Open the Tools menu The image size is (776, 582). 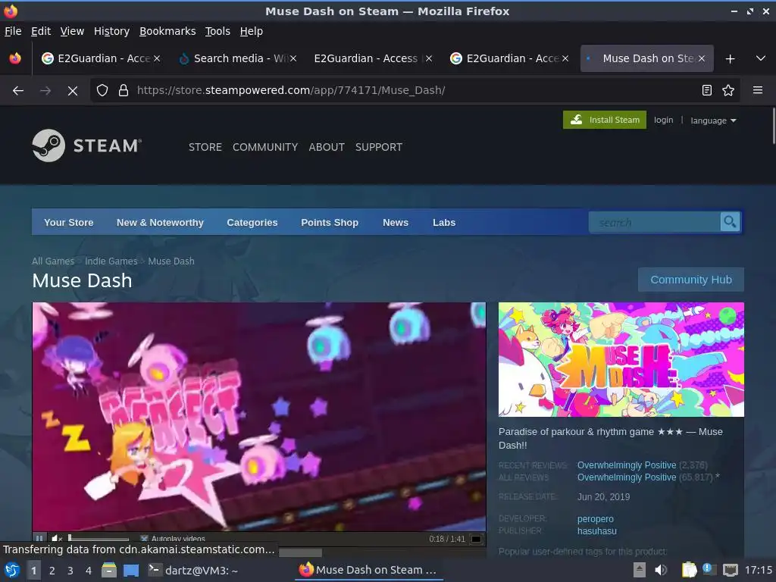pyautogui.click(x=217, y=31)
